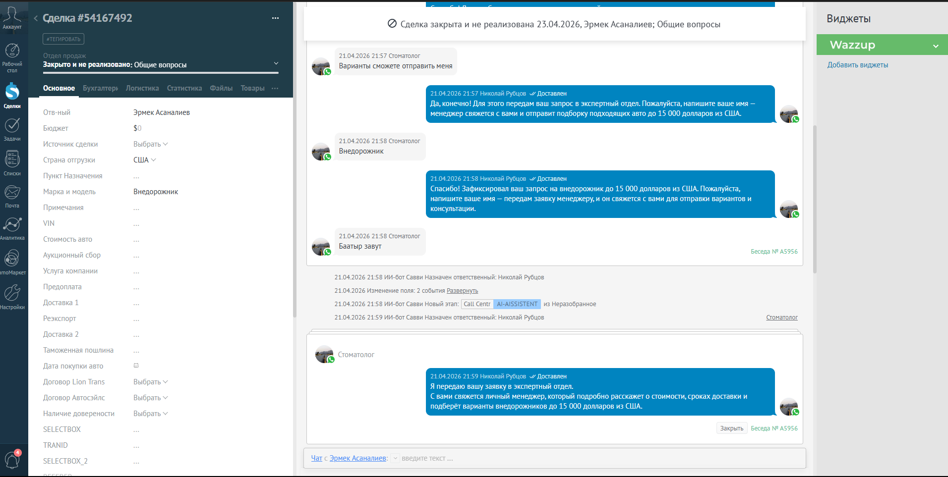The height and width of the screenshot is (477, 948).
Task: Open chat recipient dropdown arrow in input
Action: pos(395,458)
